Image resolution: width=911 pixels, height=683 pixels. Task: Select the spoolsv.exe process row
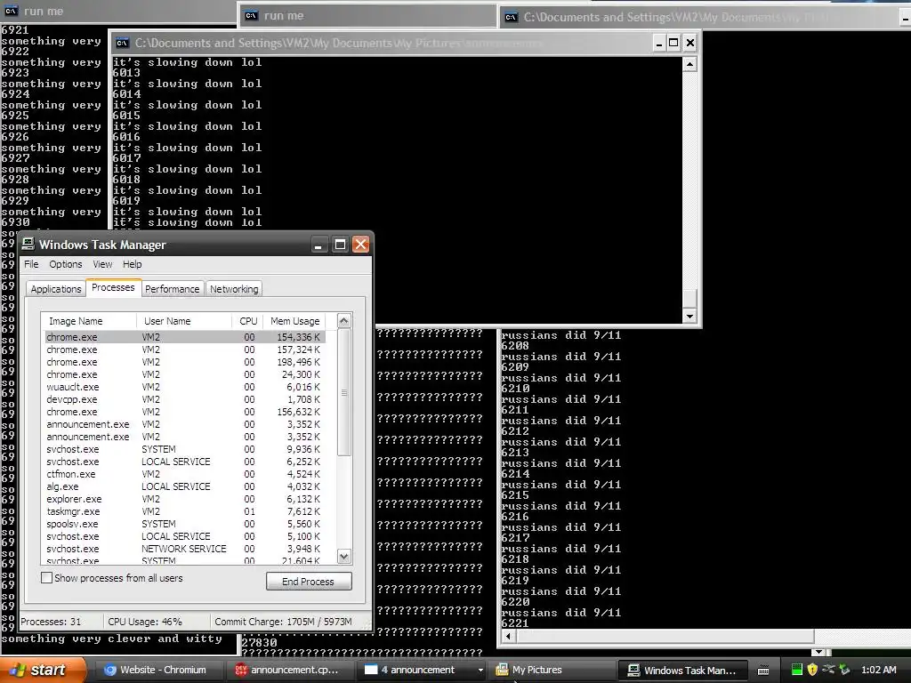[184, 524]
